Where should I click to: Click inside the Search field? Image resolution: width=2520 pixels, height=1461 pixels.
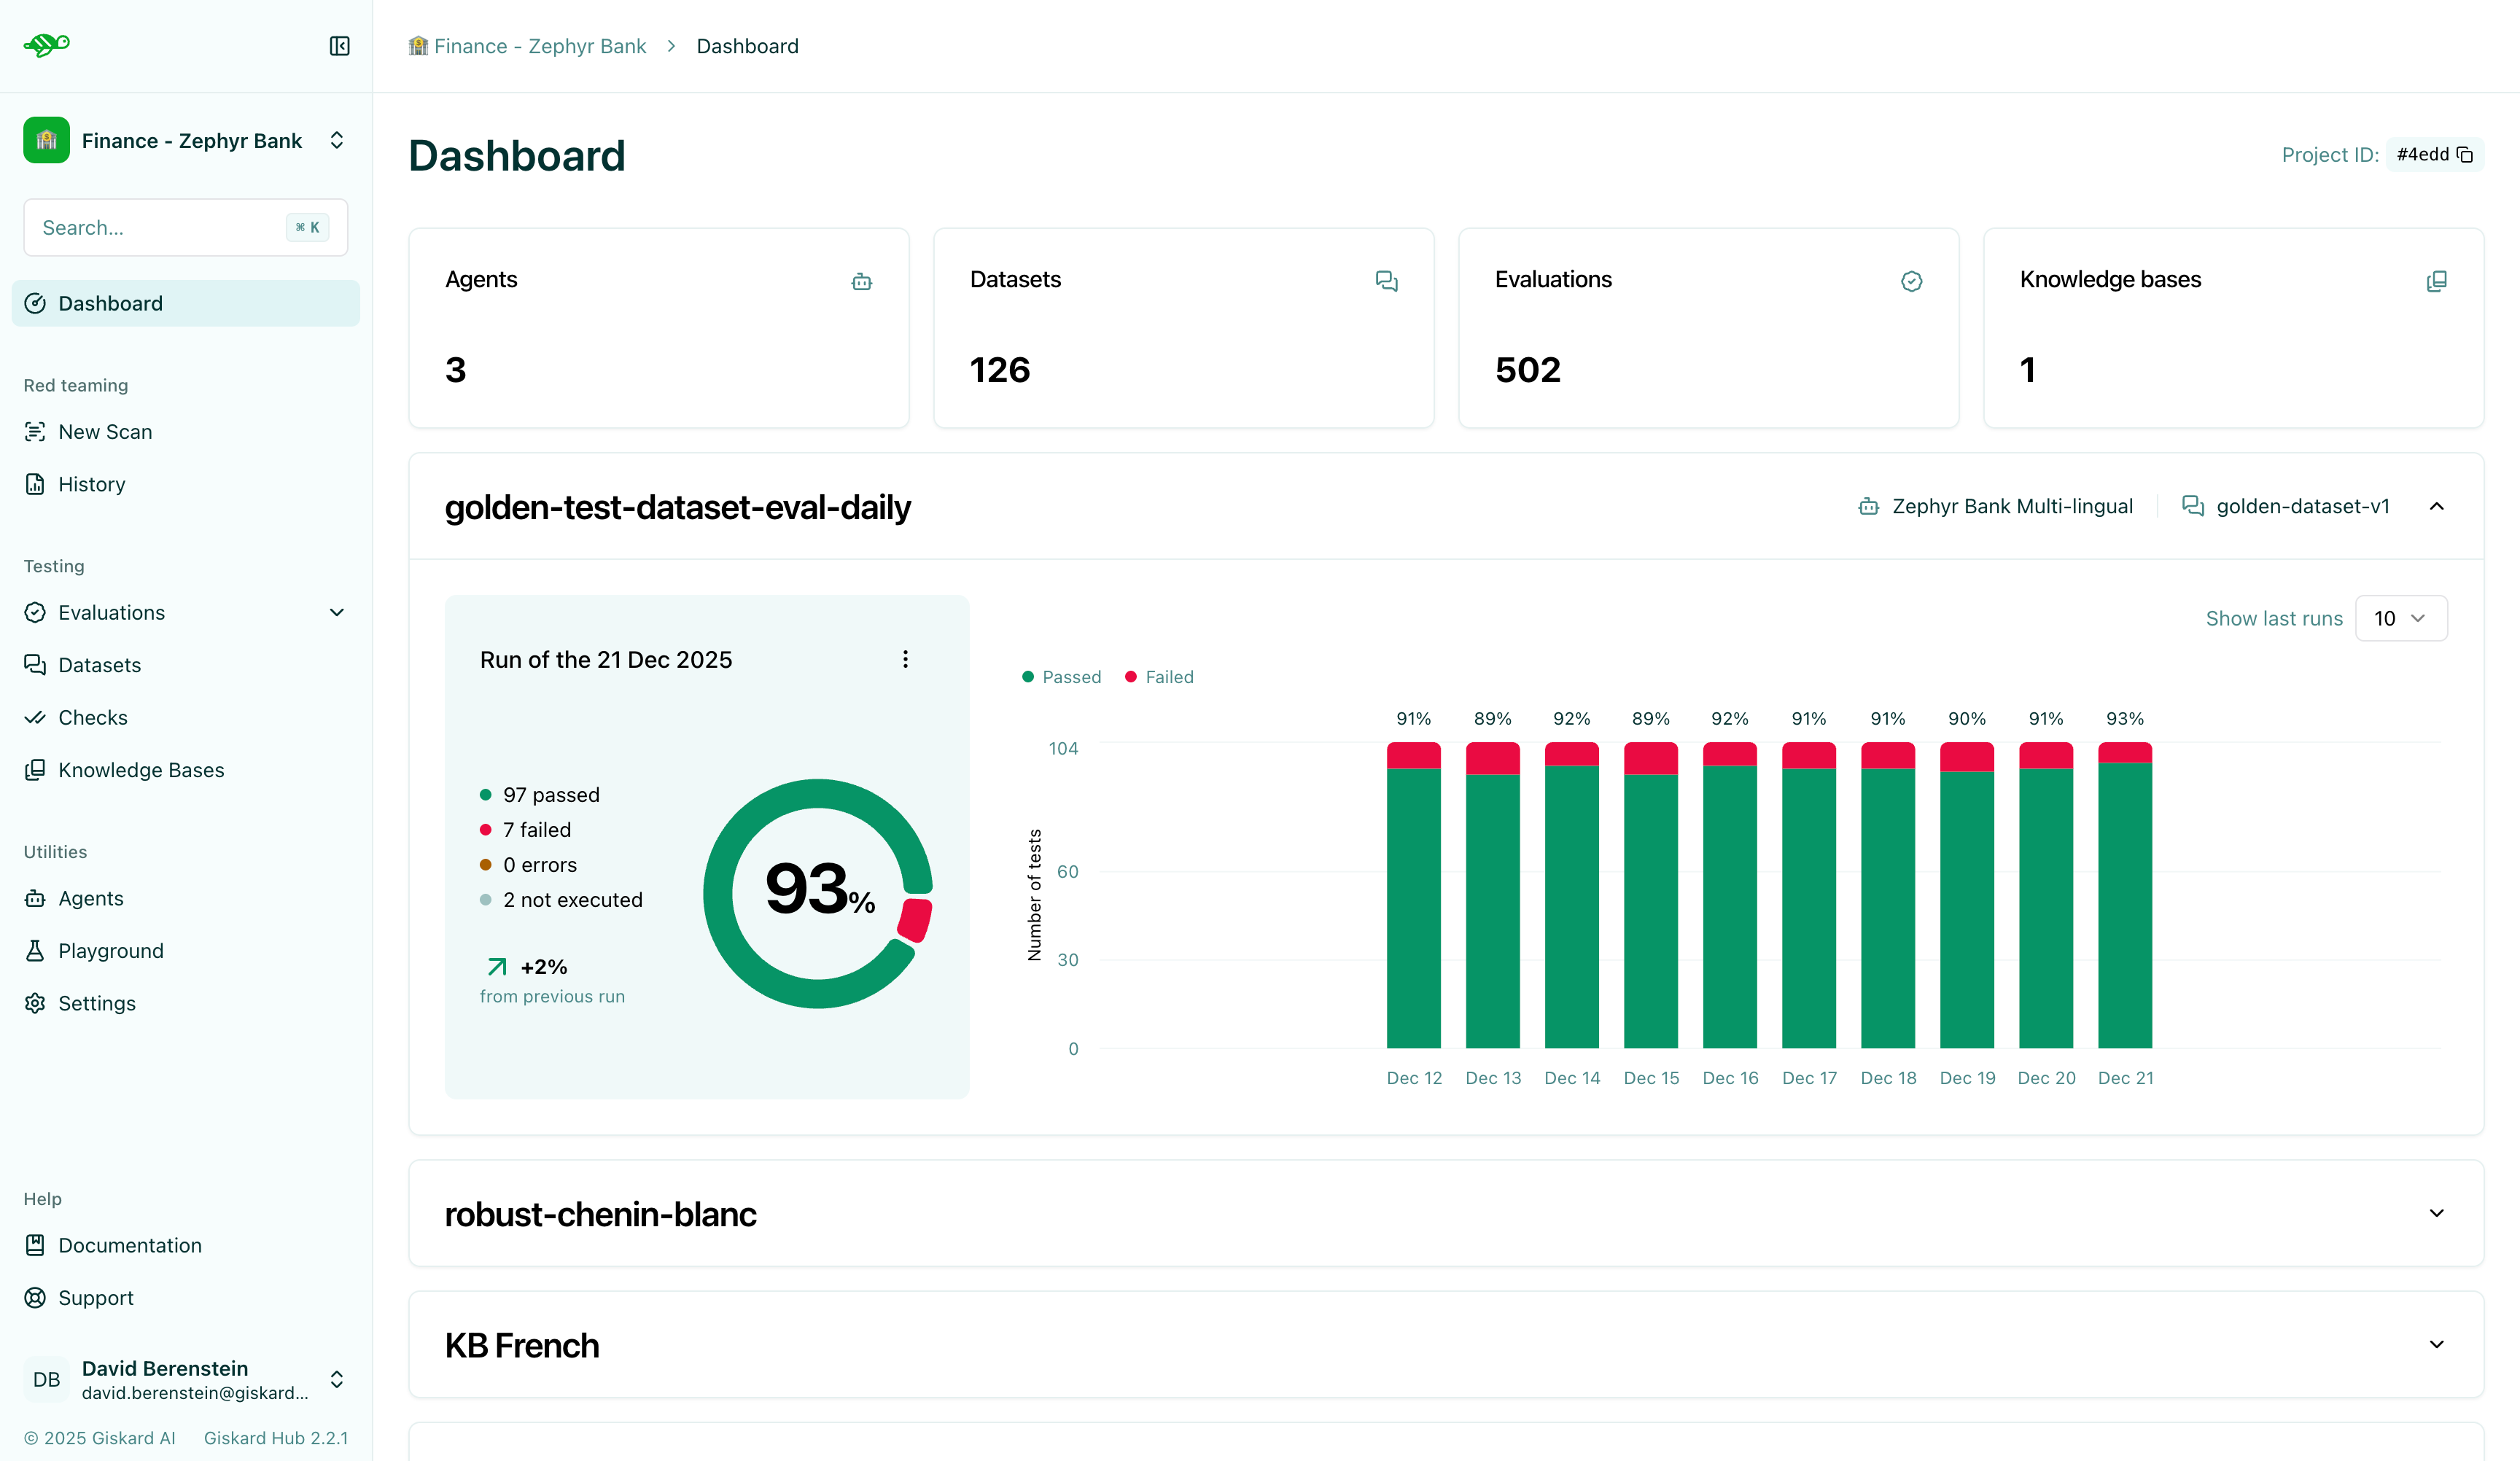click(x=150, y=227)
